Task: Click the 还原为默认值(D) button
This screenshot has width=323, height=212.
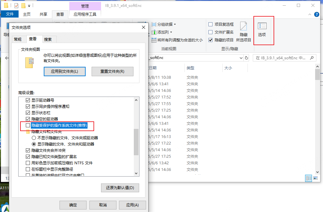Action: 120,188
